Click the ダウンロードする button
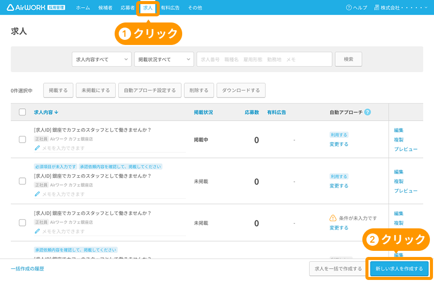This screenshot has width=434, height=282. pyautogui.click(x=241, y=90)
